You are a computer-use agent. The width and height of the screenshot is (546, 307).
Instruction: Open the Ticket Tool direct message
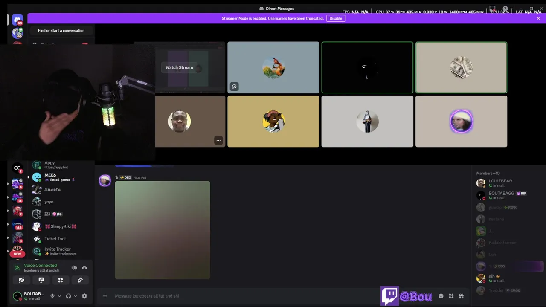61,239
